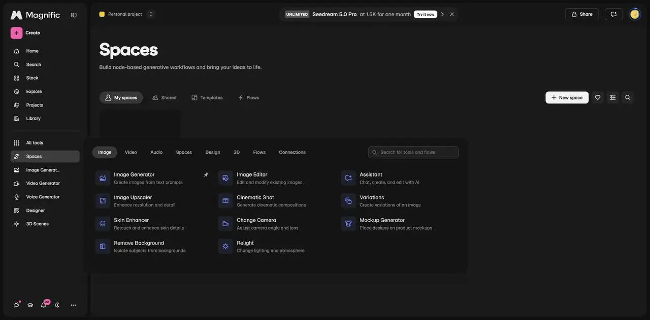Switch to the 3D tab
The height and width of the screenshot is (320, 650).
tap(237, 152)
